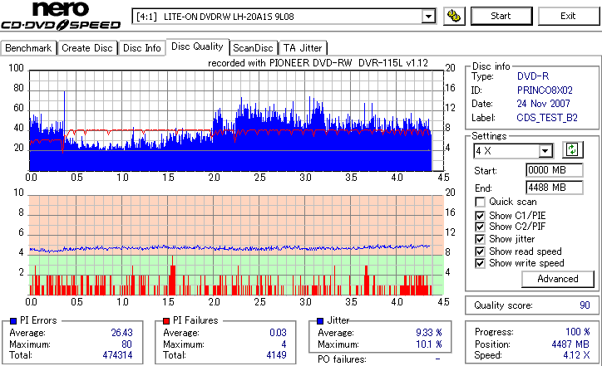
Task: Click the recorded with PIONEER DVD-RW text
Action: click(318, 63)
